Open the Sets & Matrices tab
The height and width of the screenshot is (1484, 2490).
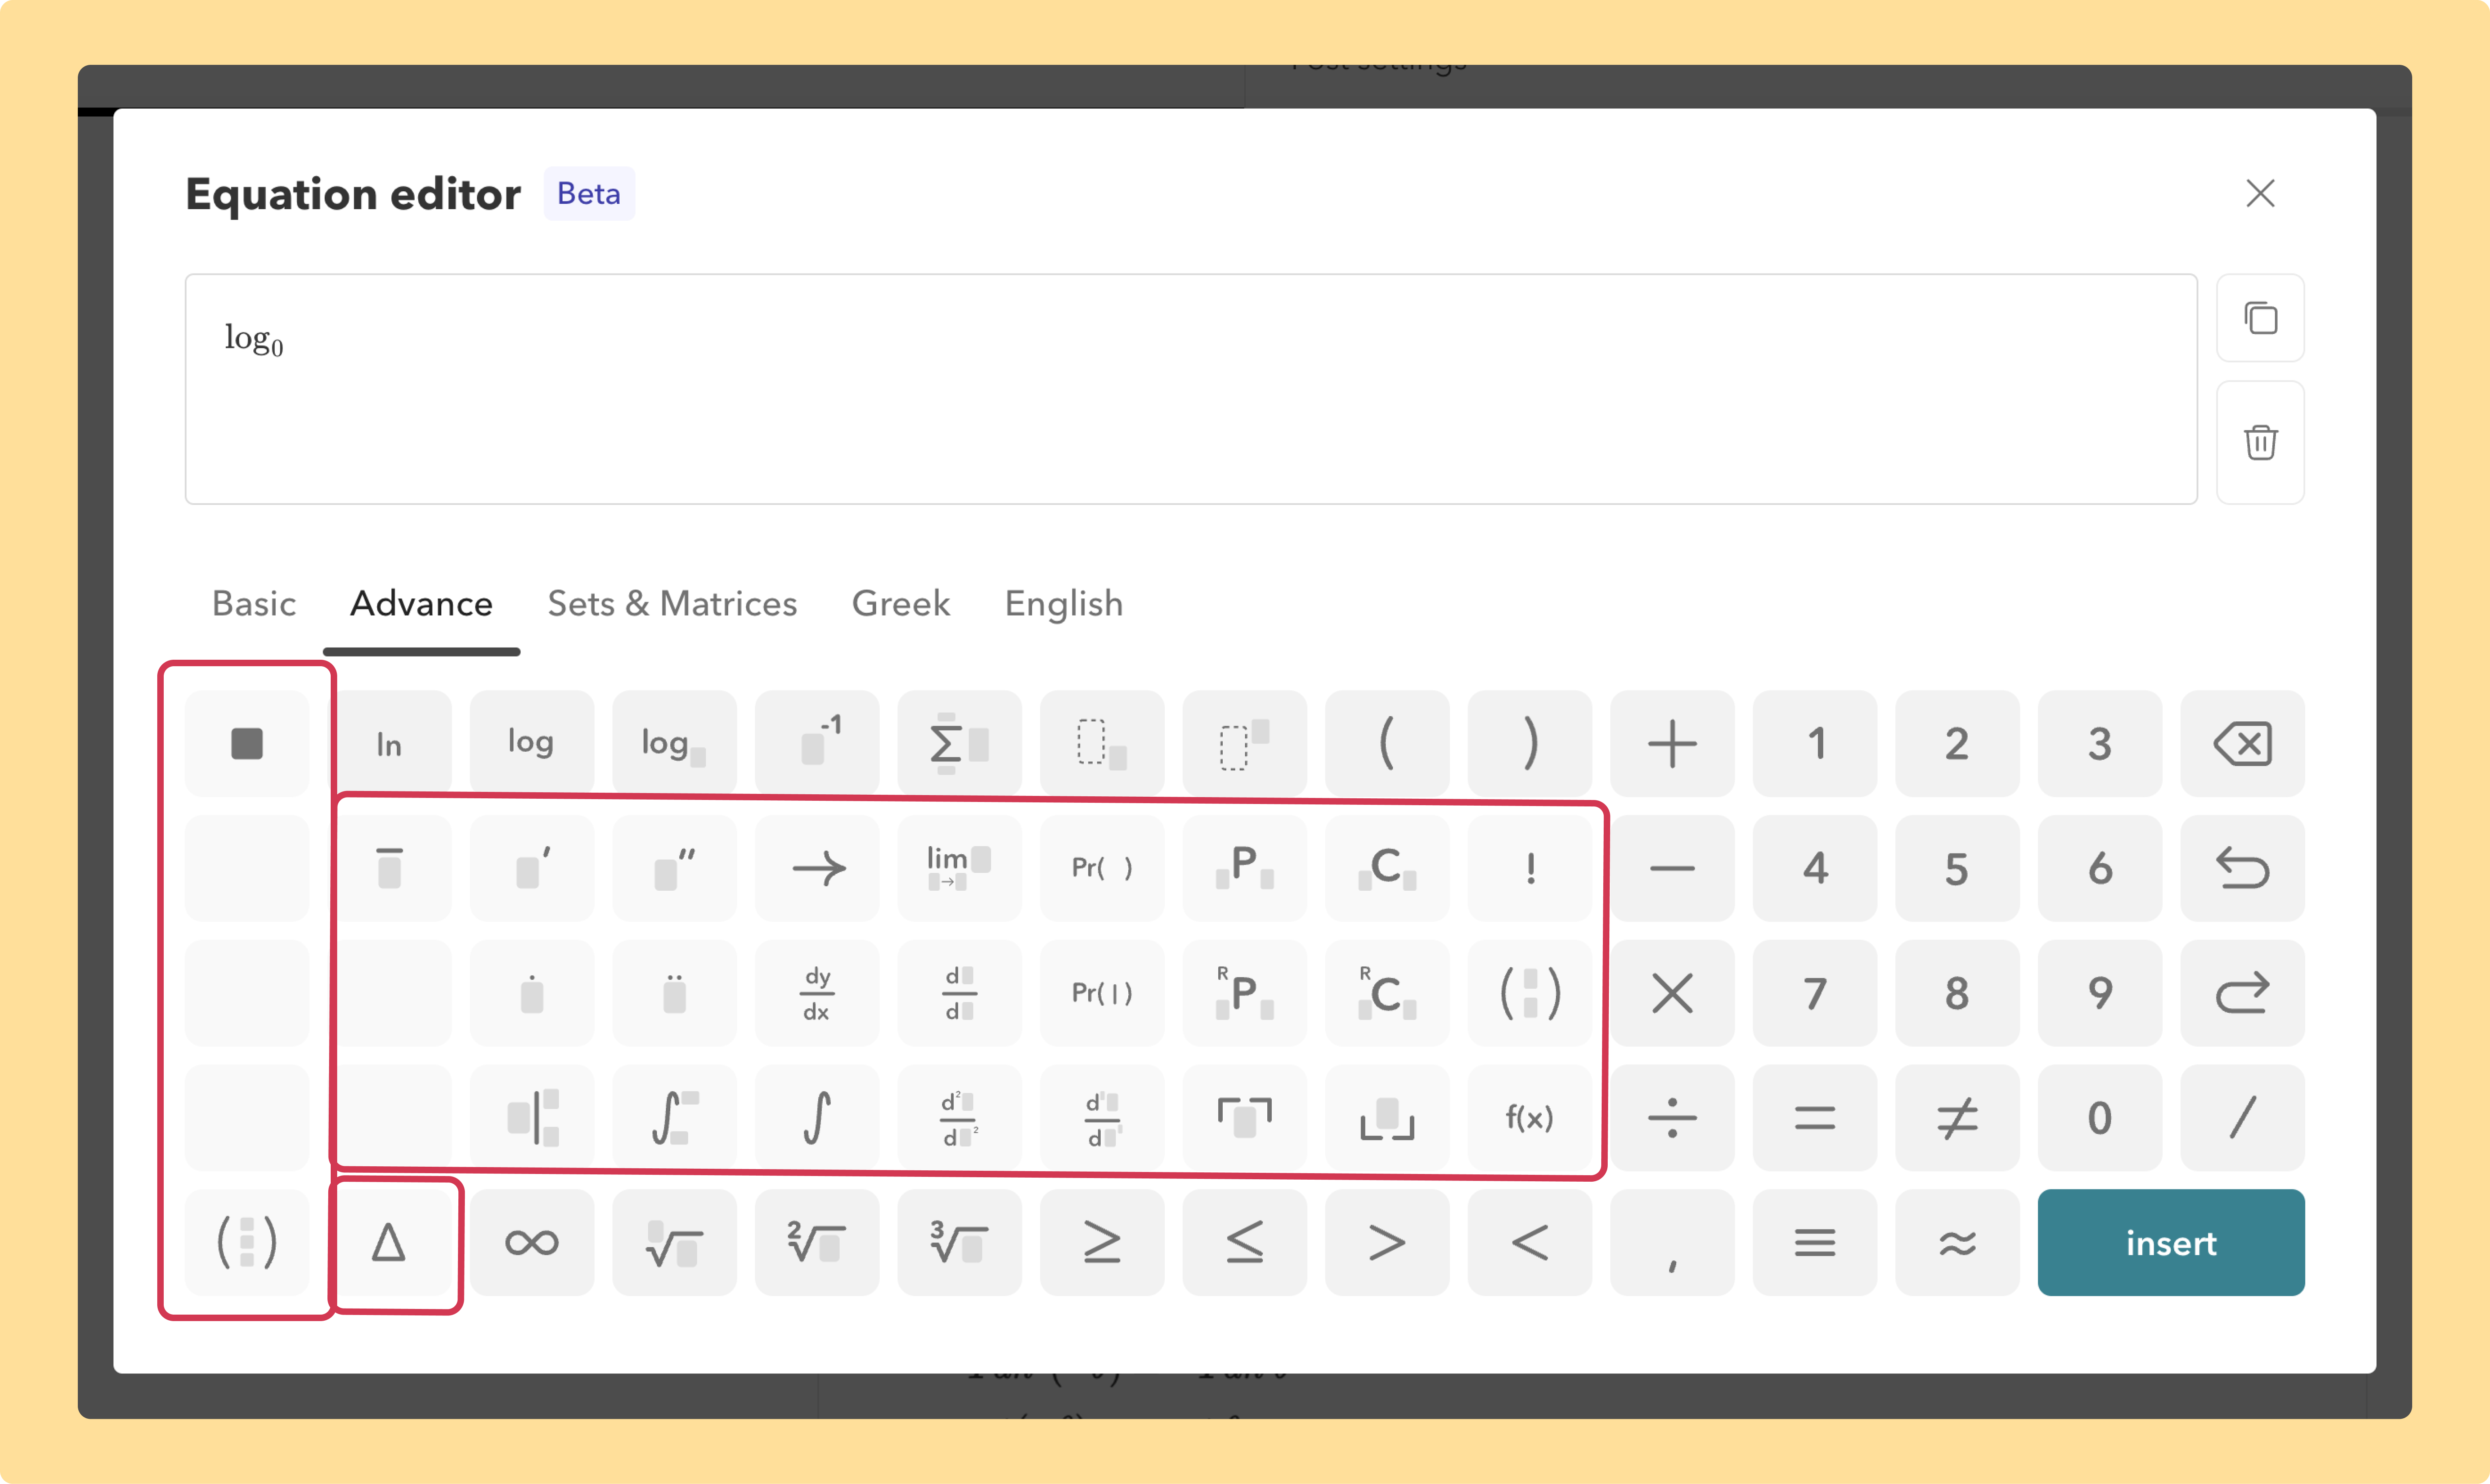click(672, 603)
